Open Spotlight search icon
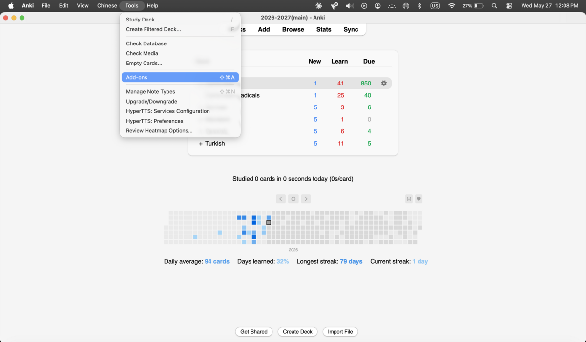This screenshot has width=586, height=342. click(494, 6)
